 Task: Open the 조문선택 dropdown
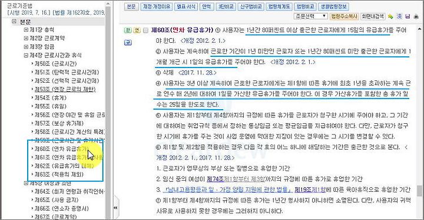pos(311,16)
